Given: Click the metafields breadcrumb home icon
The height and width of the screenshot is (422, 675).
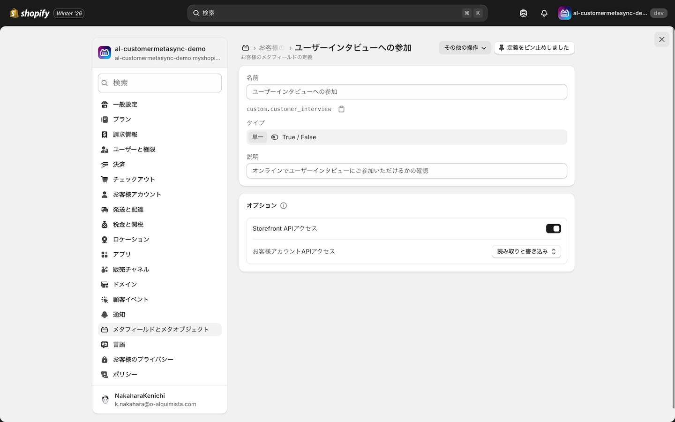Looking at the screenshot, I should (x=245, y=48).
